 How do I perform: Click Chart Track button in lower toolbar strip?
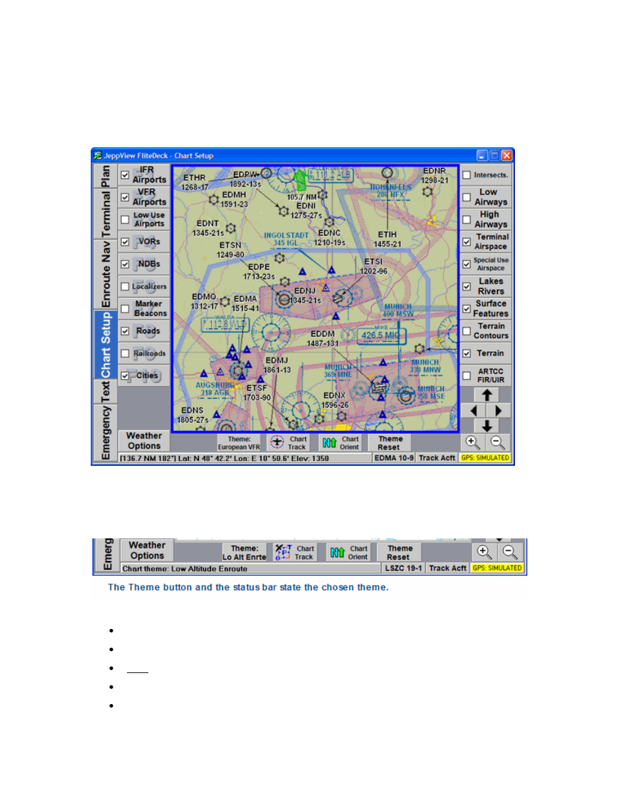pos(295,552)
